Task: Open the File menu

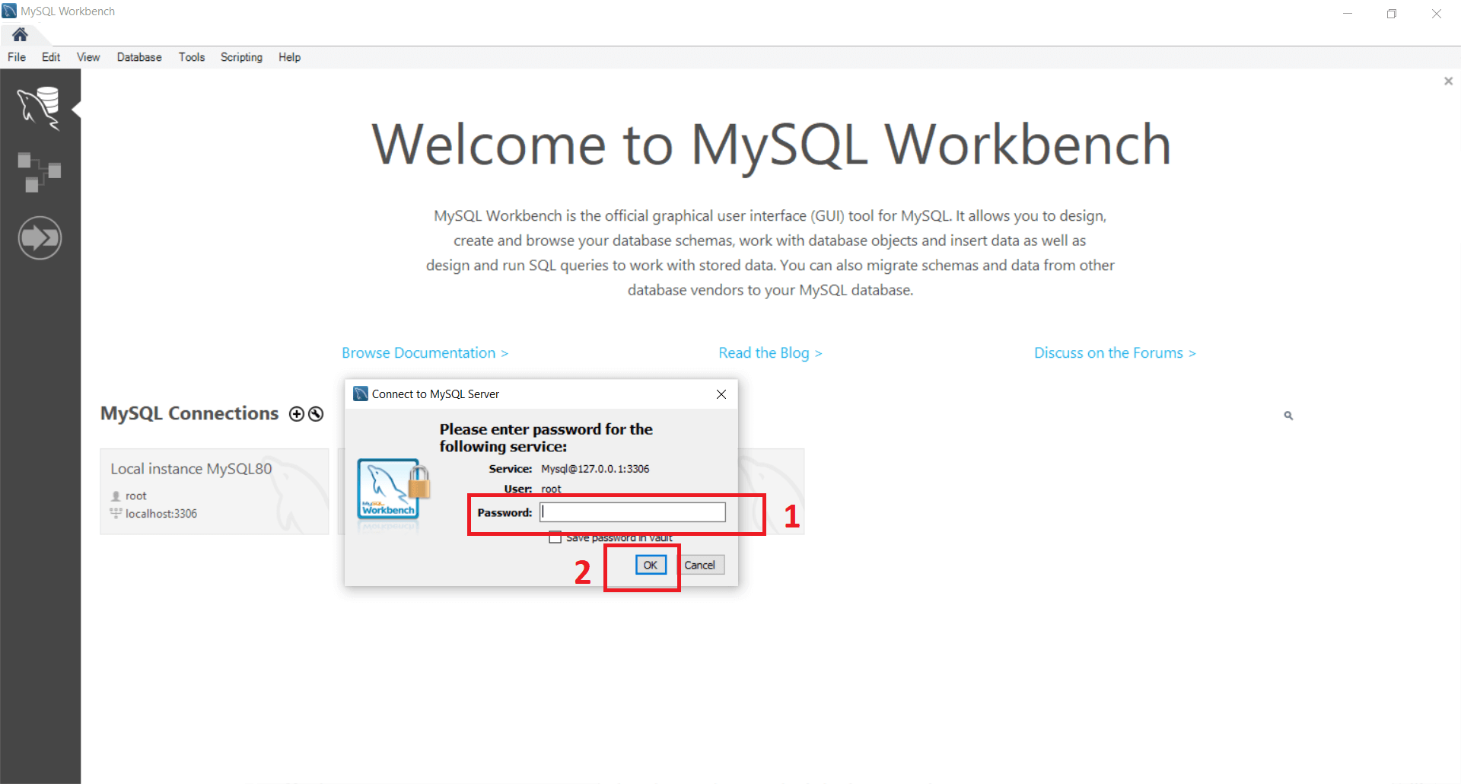Action: pyautogui.click(x=16, y=57)
